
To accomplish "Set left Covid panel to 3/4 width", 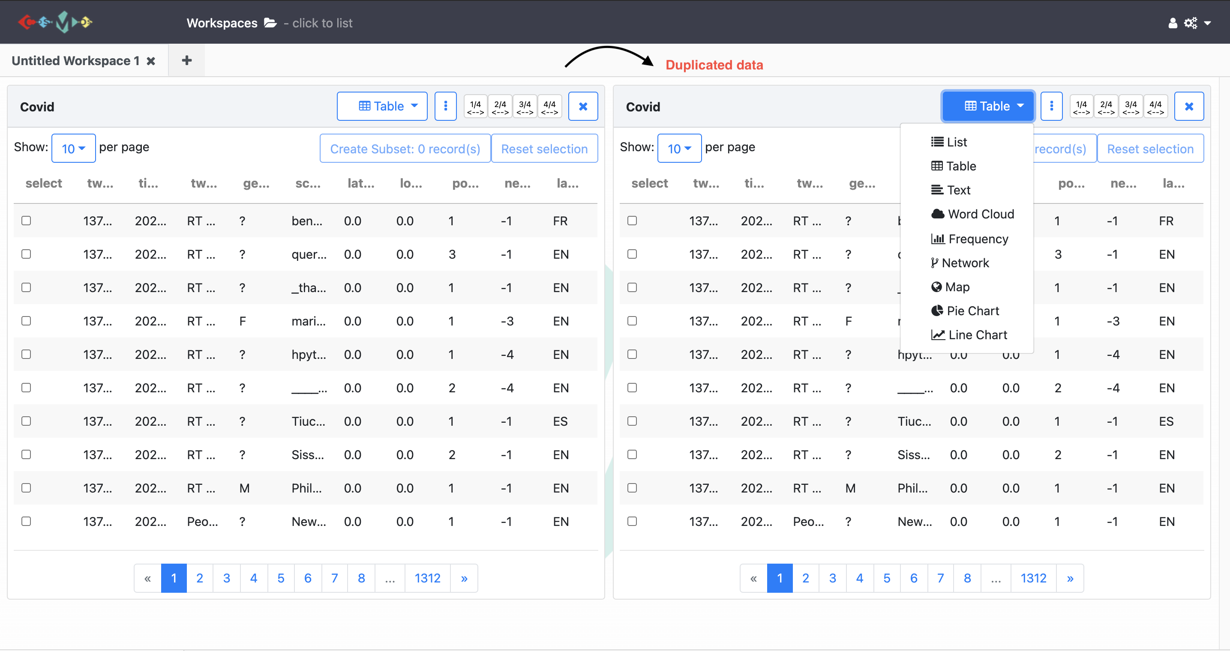I will pos(525,107).
